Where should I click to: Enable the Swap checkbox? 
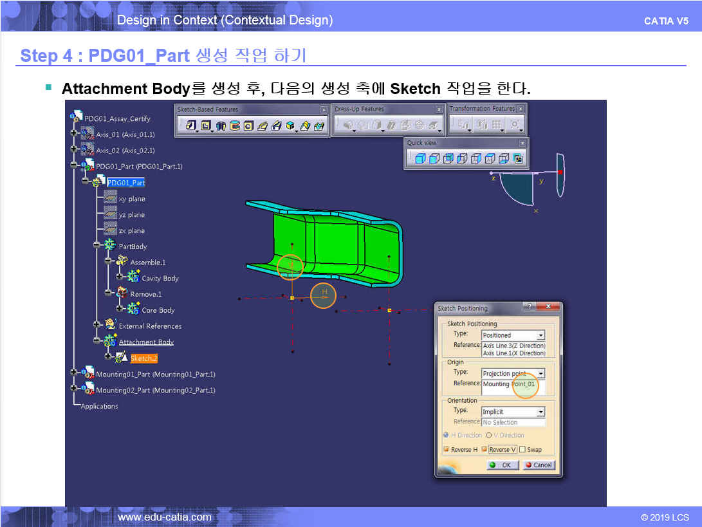522,450
